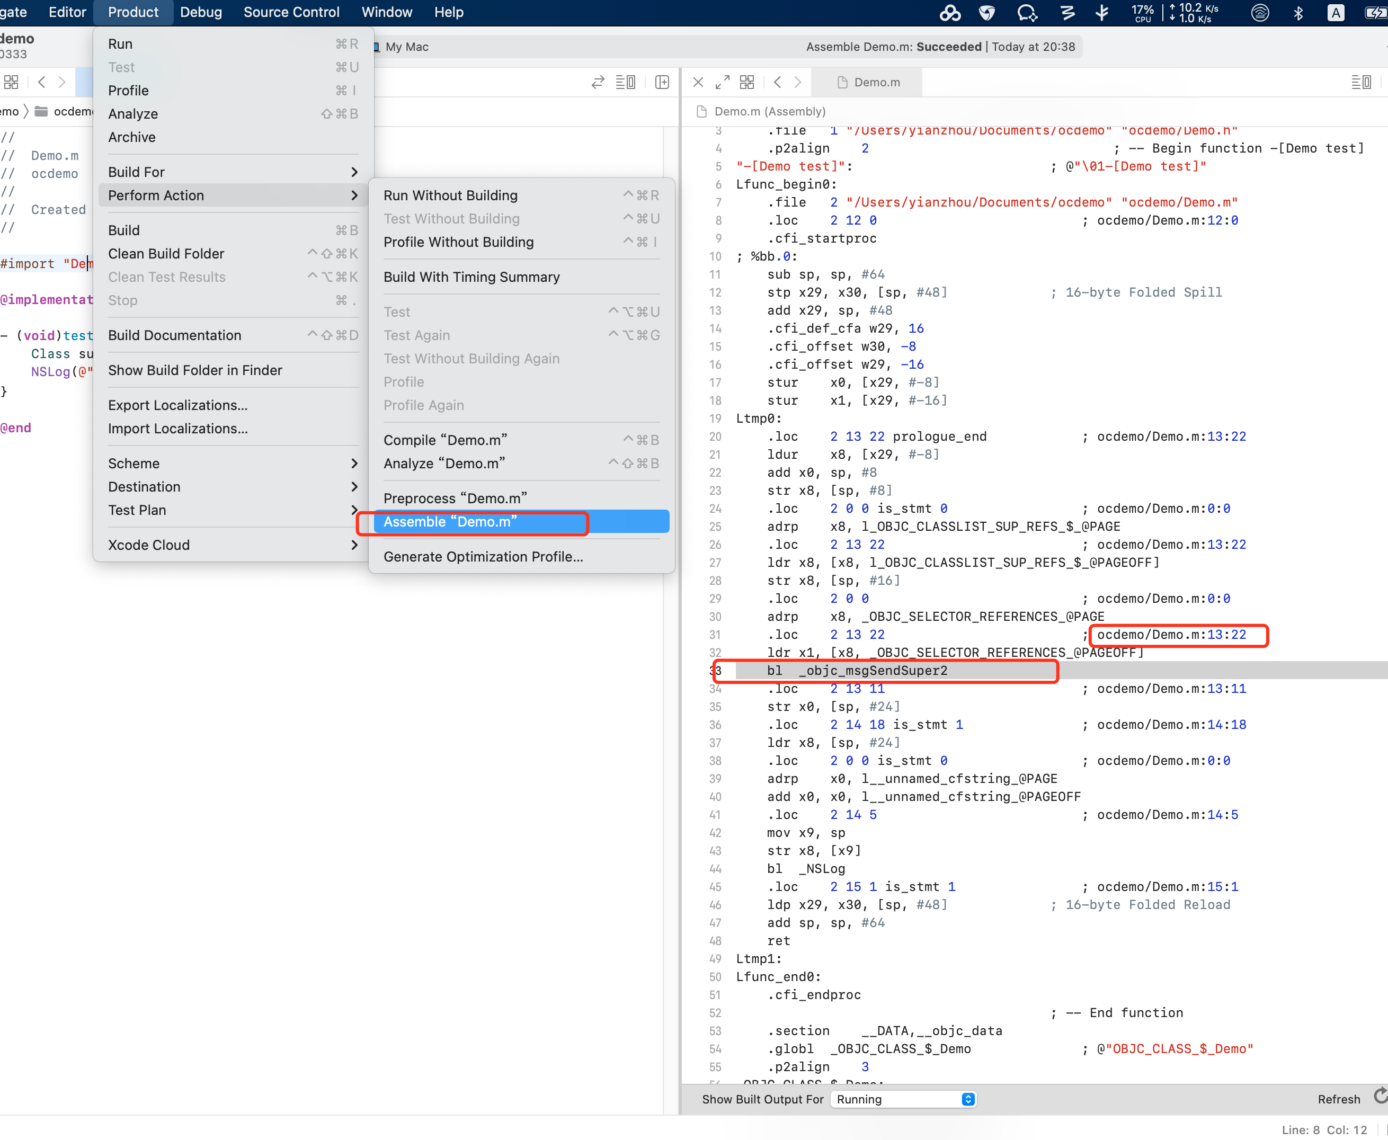Add a new editor on the right
The height and width of the screenshot is (1140, 1388).
(662, 82)
